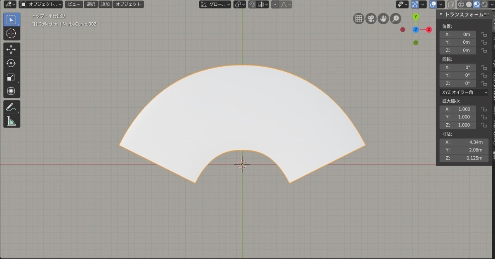Select the Rotate tool
This screenshot has height=259, width=495.
click(x=12, y=63)
